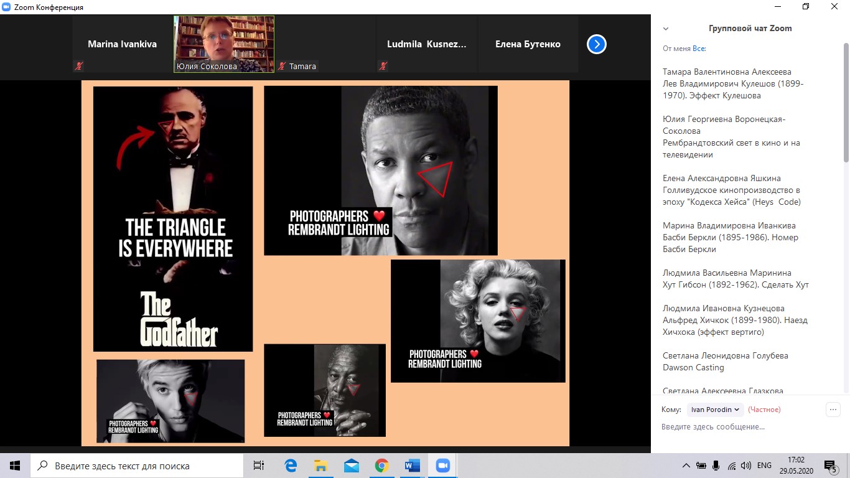This screenshot has width=850, height=478.
Task: Open the chat more options ellipsis button
Action: click(x=833, y=410)
